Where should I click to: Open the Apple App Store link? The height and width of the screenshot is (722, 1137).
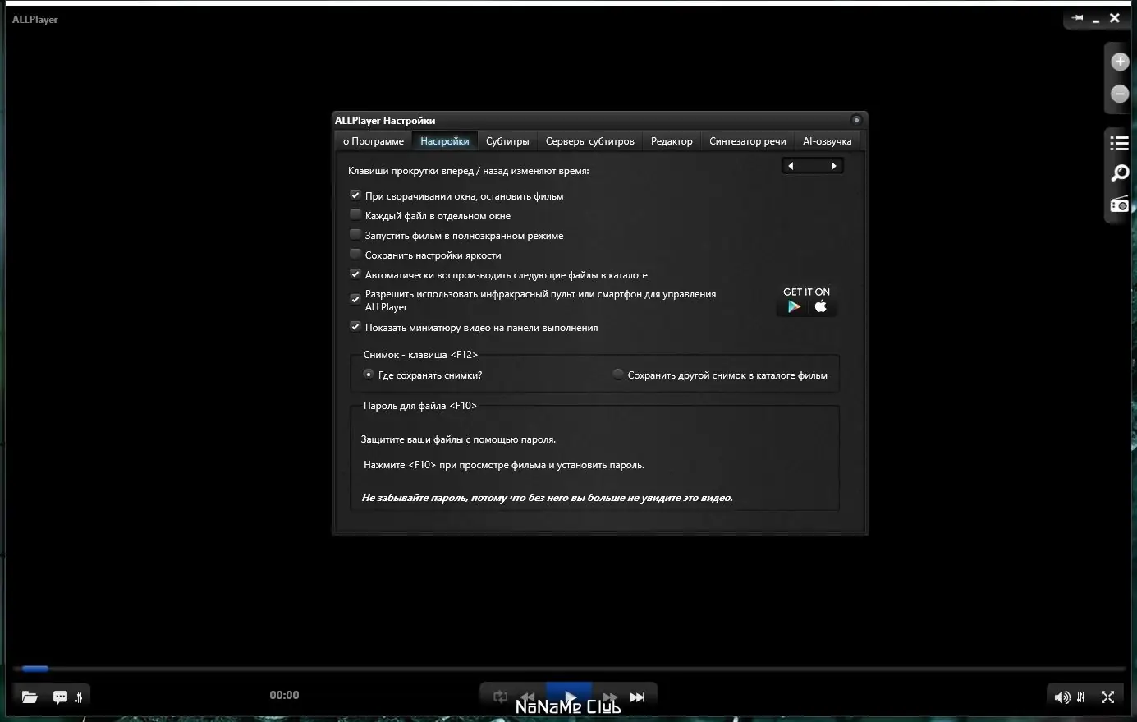(820, 306)
